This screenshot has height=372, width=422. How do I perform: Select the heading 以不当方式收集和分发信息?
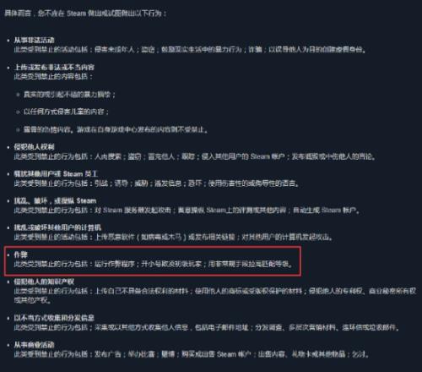(54, 318)
